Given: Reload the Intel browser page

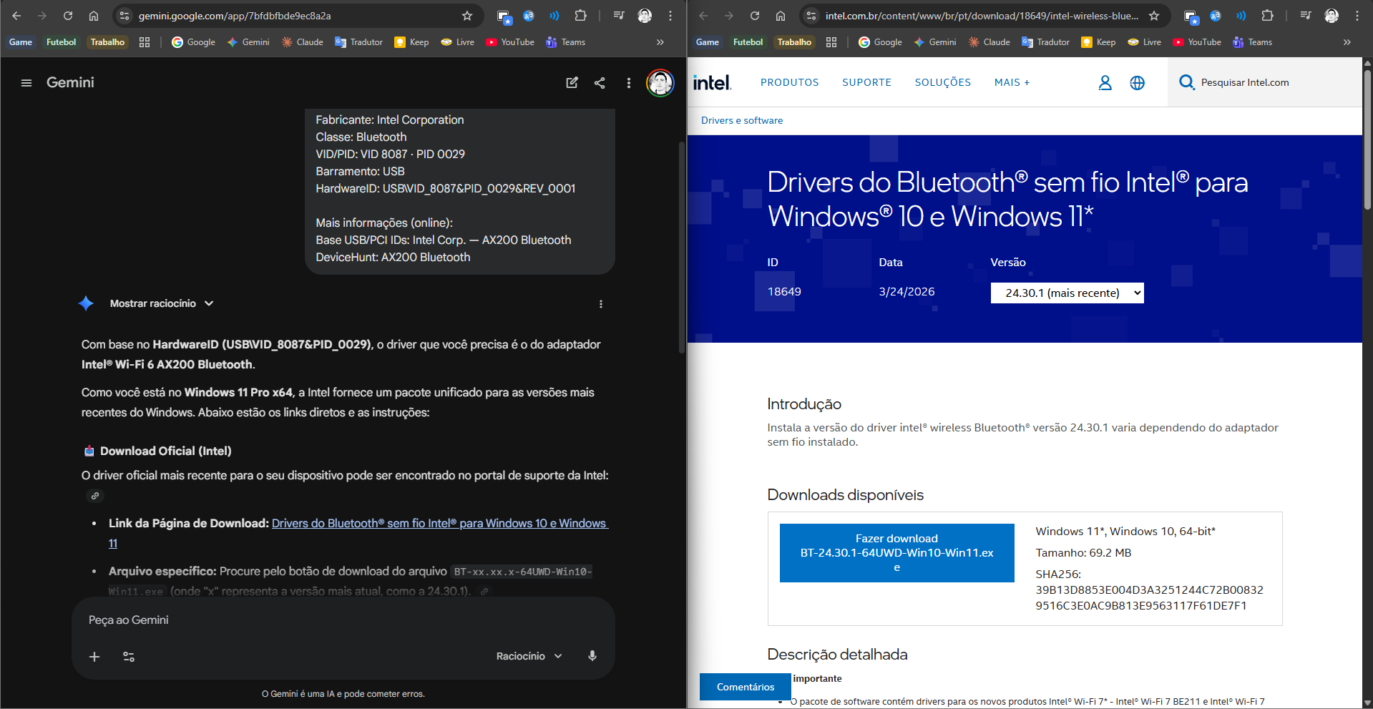Looking at the screenshot, I should click(x=755, y=16).
